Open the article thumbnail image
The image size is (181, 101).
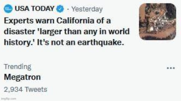click(157, 22)
